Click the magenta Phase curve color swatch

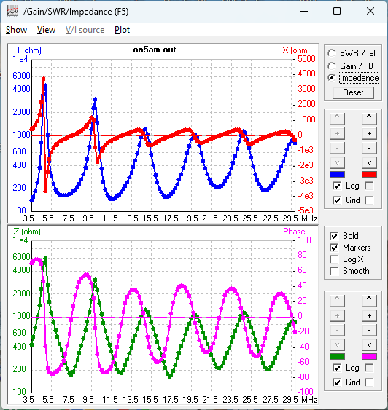(x=369, y=356)
